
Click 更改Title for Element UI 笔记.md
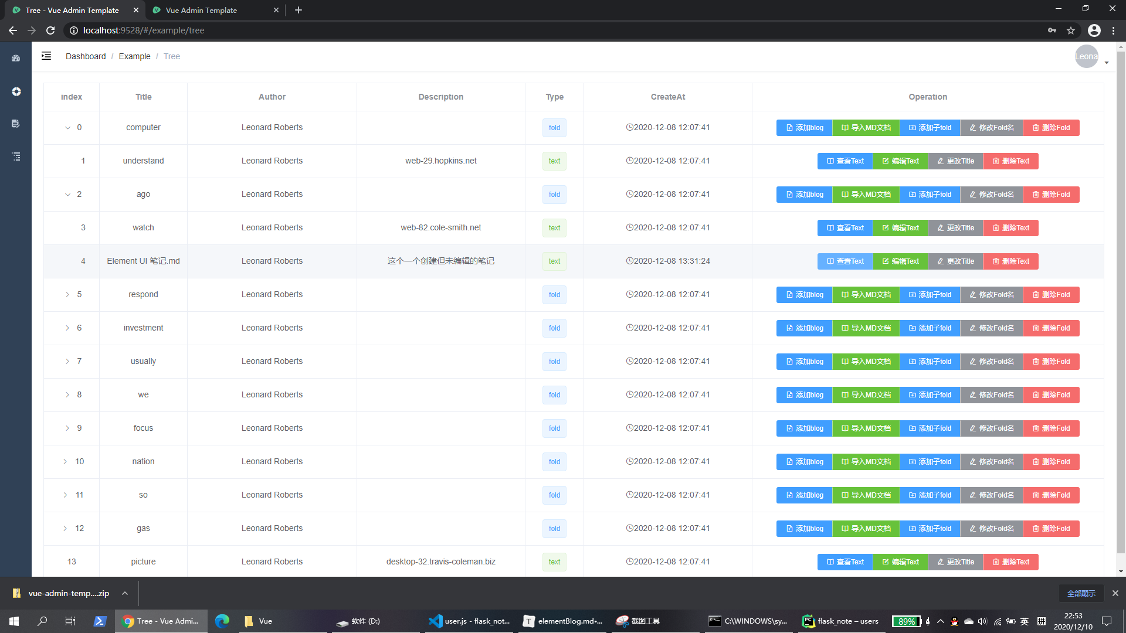pyautogui.click(x=955, y=261)
